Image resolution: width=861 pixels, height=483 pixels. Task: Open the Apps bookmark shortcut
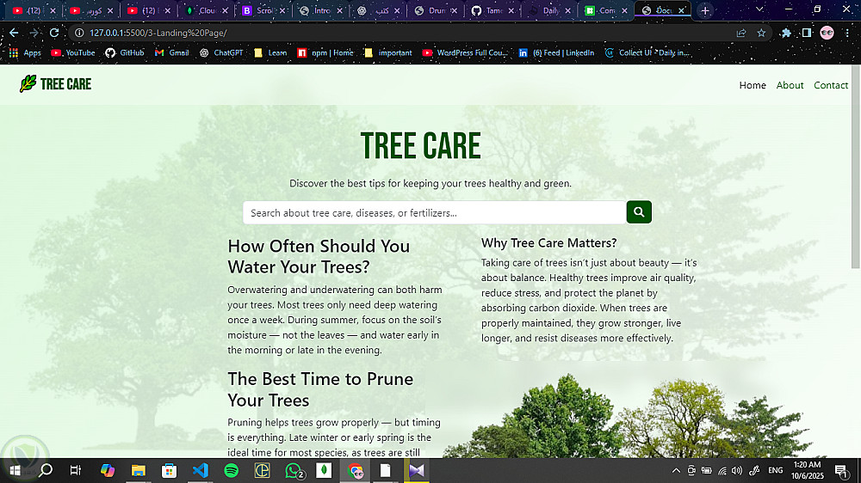tap(25, 52)
